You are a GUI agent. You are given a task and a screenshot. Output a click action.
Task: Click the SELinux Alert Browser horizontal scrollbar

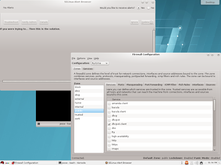click(36, 81)
